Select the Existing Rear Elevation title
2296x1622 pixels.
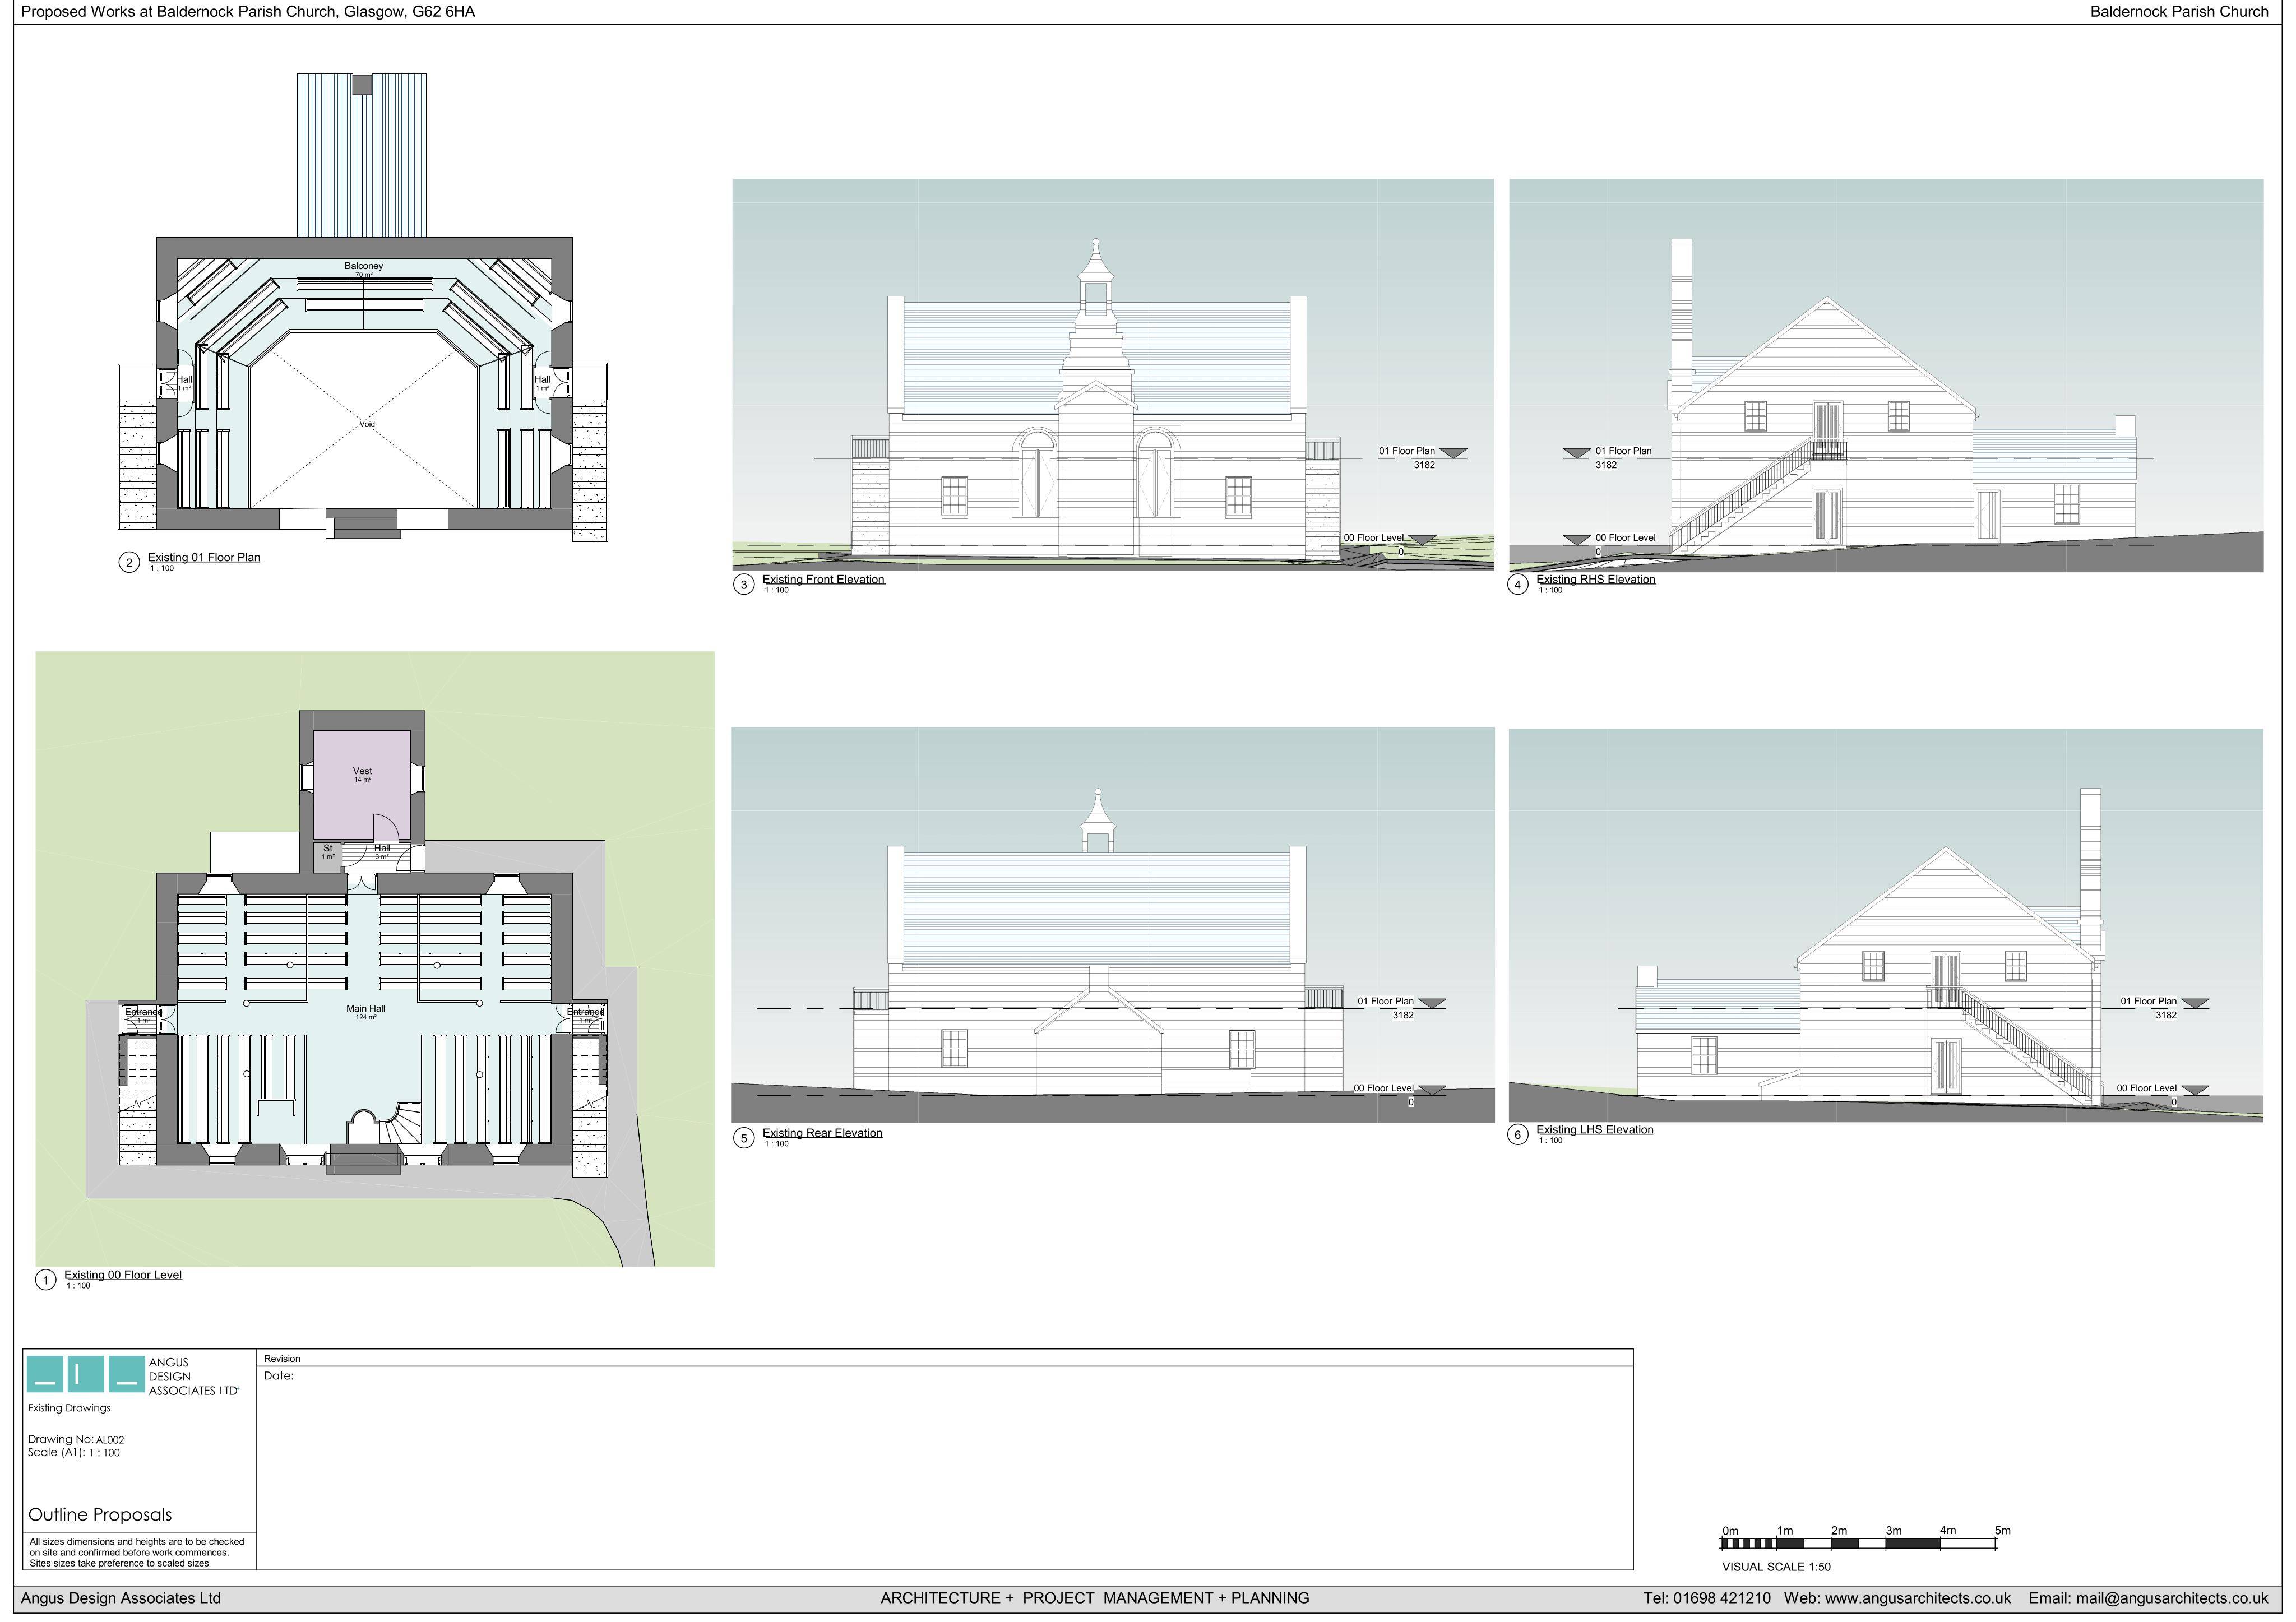(822, 1133)
